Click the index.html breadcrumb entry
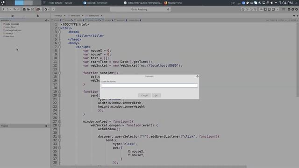The height and width of the screenshot is (168, 299). pos(134,20)
